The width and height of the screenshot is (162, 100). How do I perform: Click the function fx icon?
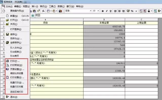coord(43,11)
